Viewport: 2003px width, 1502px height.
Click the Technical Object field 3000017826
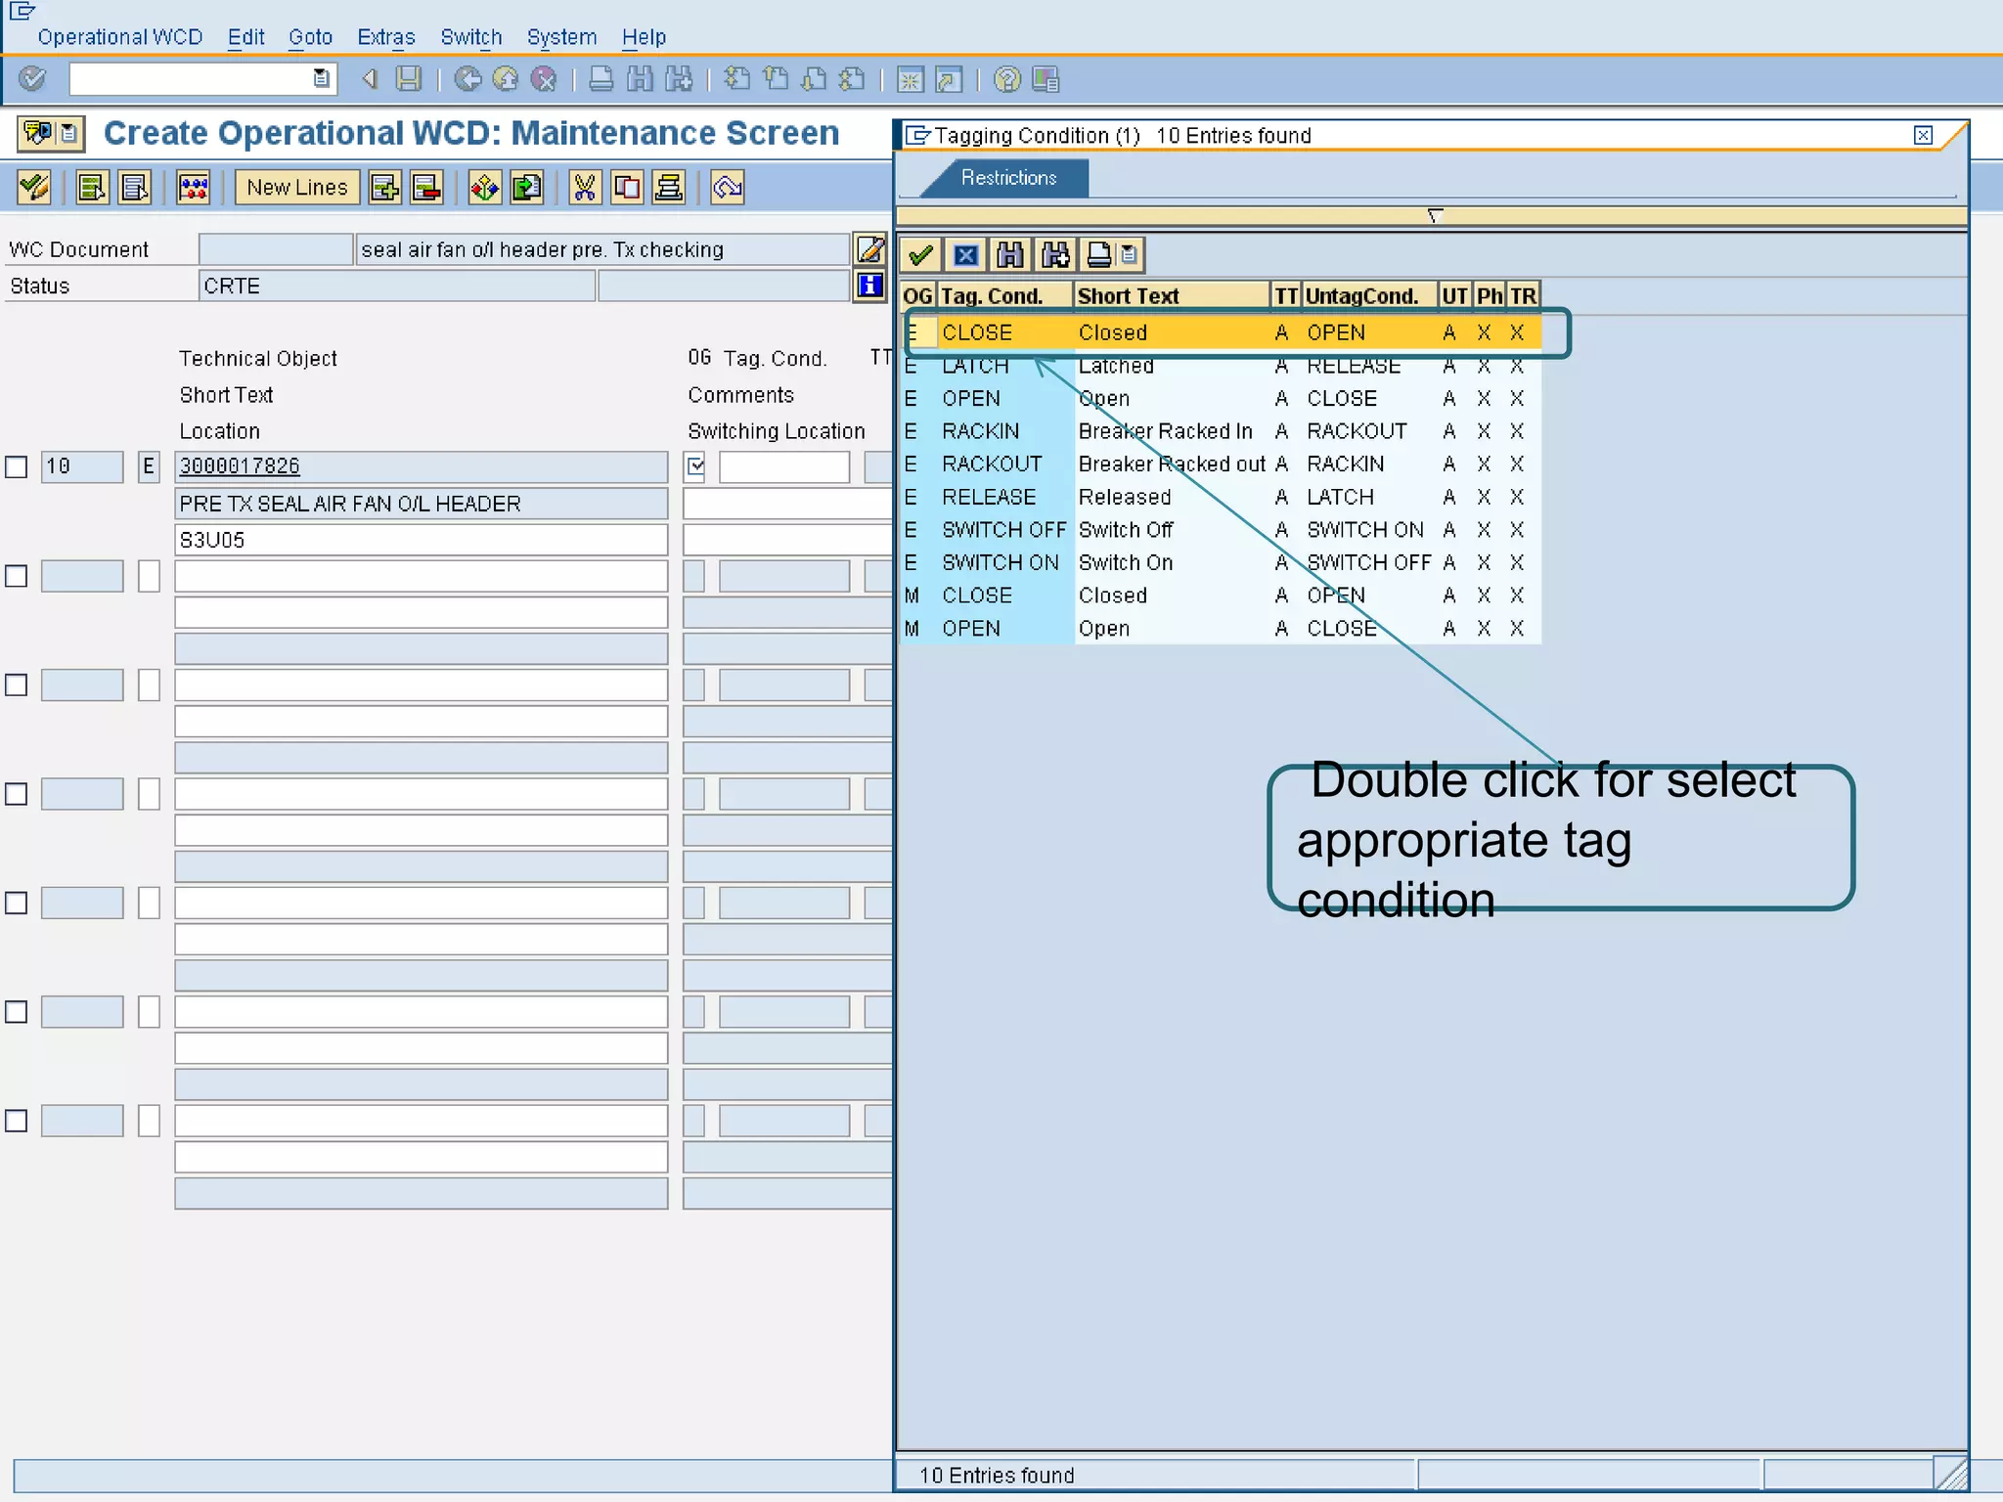(x=421, y=466)
